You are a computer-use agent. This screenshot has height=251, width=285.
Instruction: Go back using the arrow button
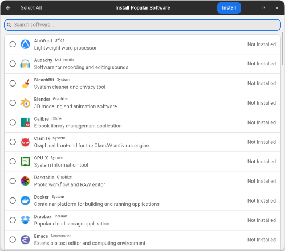tap(8, 8)
